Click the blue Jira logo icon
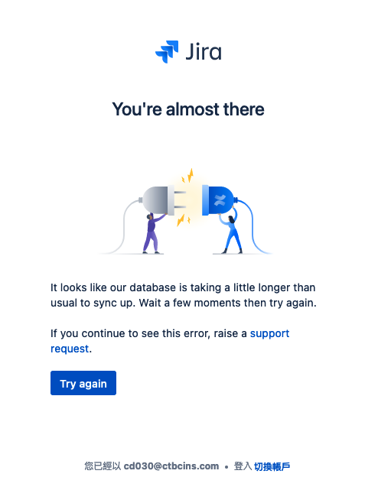 (167, 52)
